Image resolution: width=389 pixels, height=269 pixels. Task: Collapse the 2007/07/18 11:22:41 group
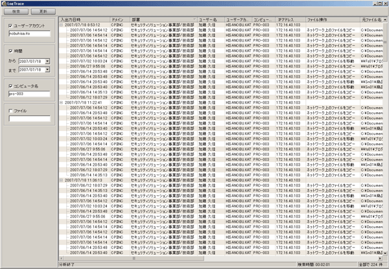click(61, 102)
